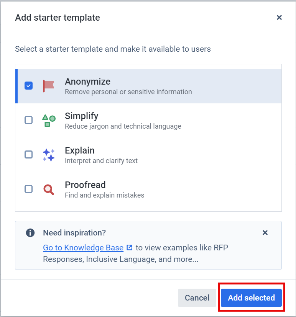Select the Anonymize template title
296x317 pixels.
(x=88, y=82)
